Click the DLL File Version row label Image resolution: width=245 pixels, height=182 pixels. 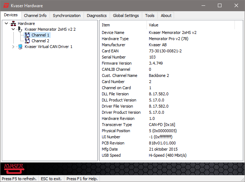(115, 94)
